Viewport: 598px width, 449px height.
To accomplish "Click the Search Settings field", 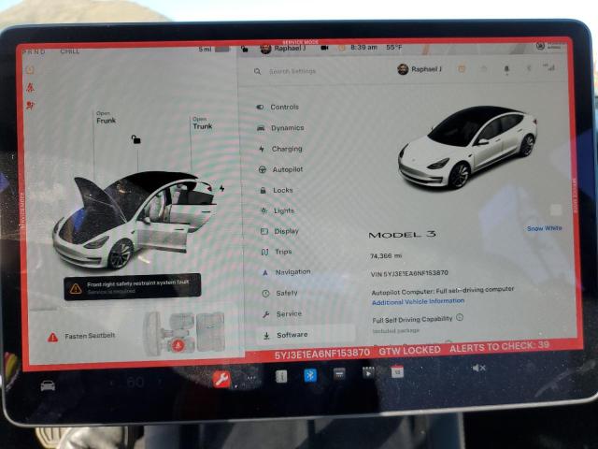I will coord(292,71).
